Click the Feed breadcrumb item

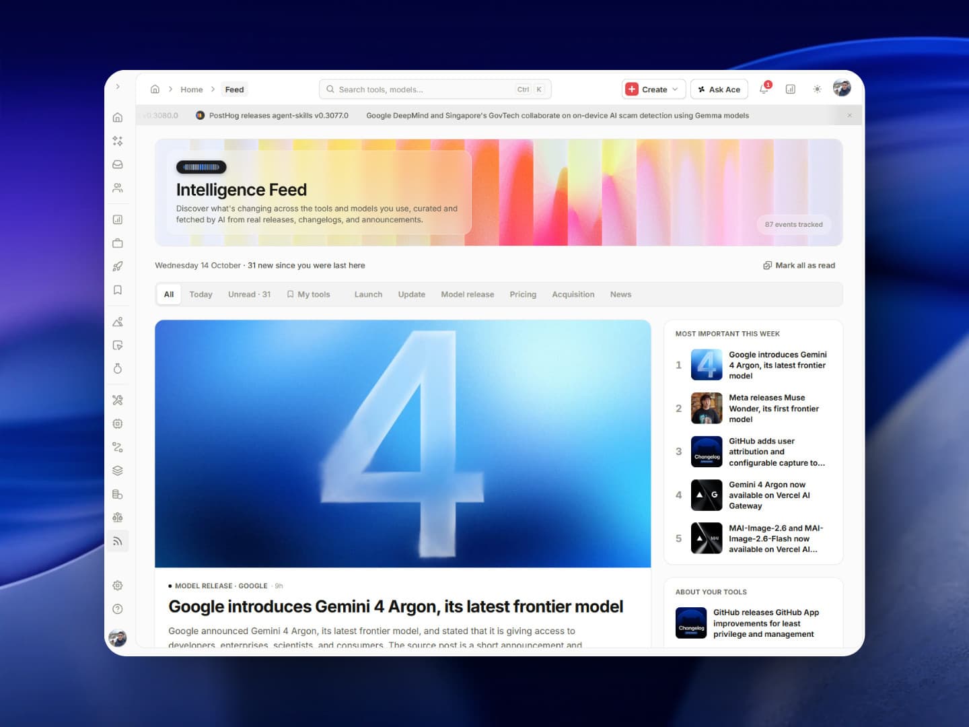(x=235, y=90)
